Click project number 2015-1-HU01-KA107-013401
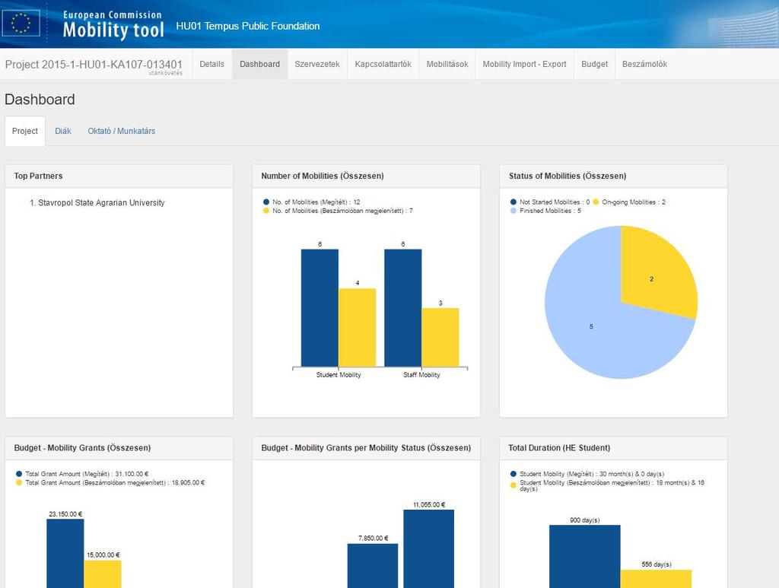 pyautogui.click(x=94, y=65)
